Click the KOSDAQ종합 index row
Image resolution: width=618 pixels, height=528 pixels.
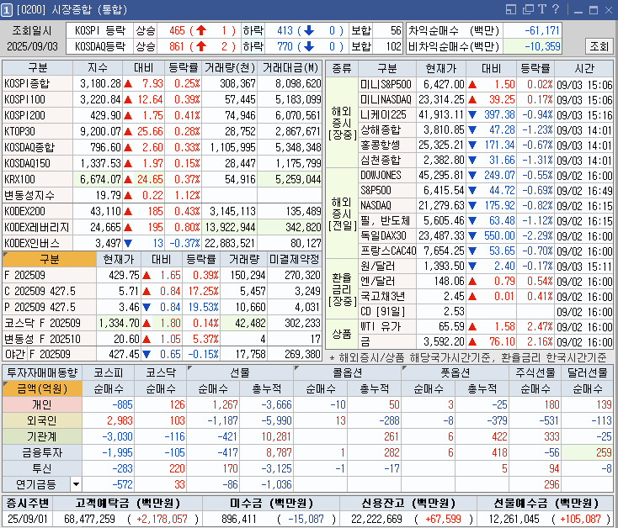tap(162, 147)
